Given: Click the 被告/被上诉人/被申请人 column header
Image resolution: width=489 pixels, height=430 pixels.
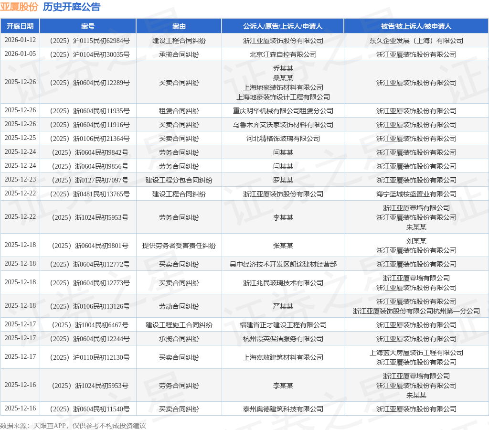Looking at the screenshot, I should pyautogui.click(x=416, y=26).
